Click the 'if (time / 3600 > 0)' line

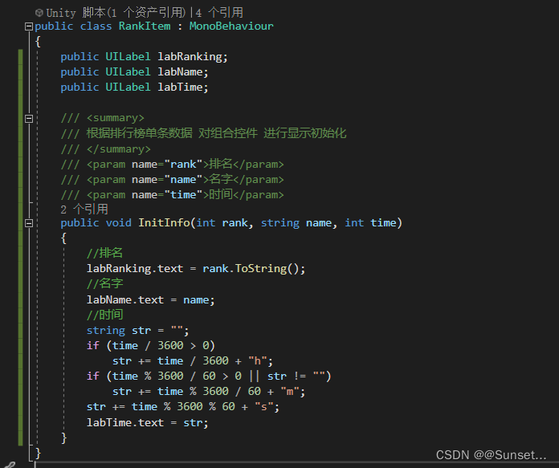(150, 345)
